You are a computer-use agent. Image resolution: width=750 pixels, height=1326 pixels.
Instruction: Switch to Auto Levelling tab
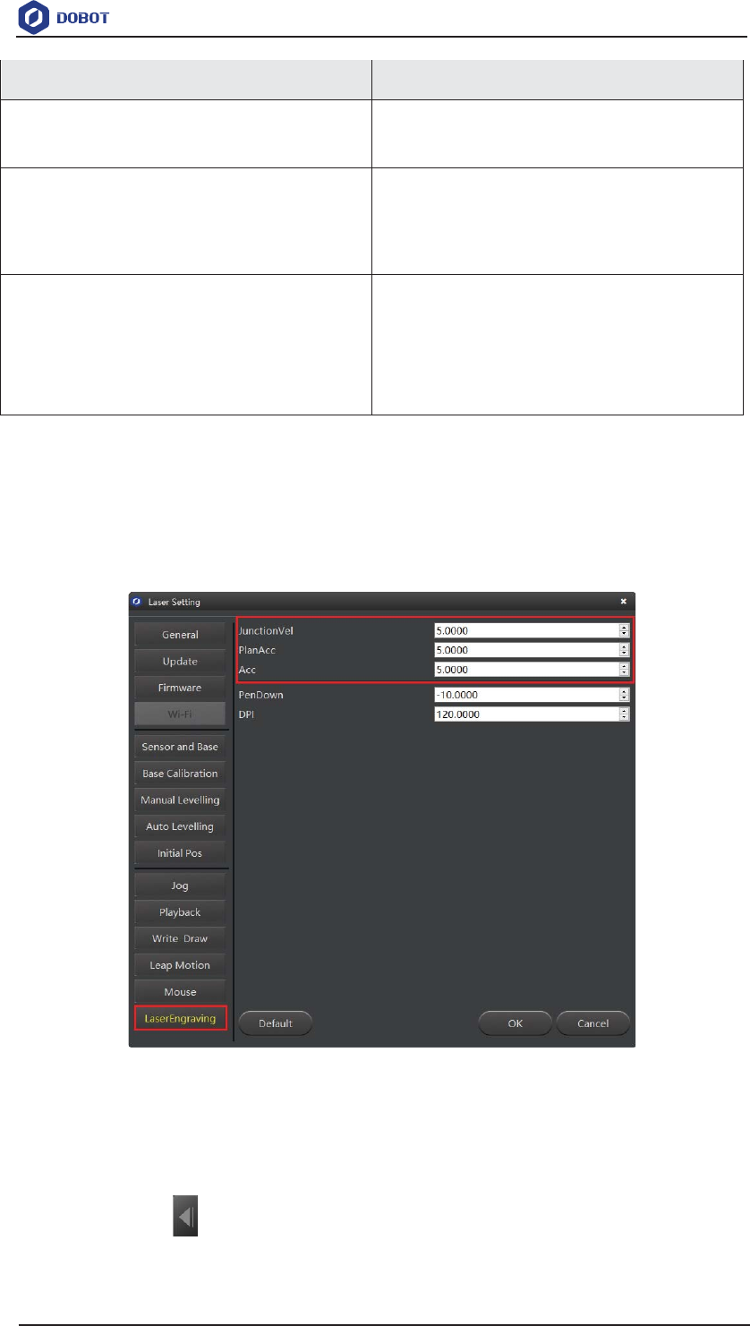pos(180,826)
